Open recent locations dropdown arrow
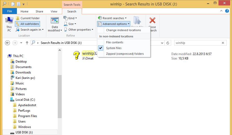Viewport: 232px width, 135px height. (21, 43)
